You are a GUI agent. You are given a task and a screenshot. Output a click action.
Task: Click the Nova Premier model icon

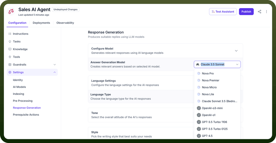(x=199, y=80)
